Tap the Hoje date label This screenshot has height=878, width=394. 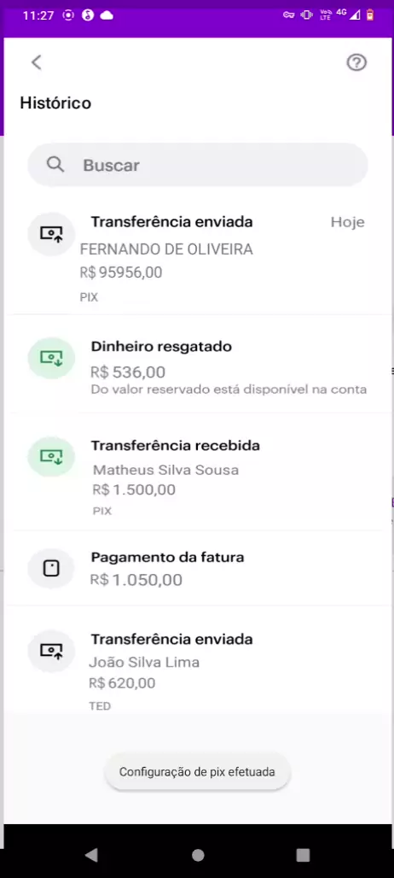point(348,222)
